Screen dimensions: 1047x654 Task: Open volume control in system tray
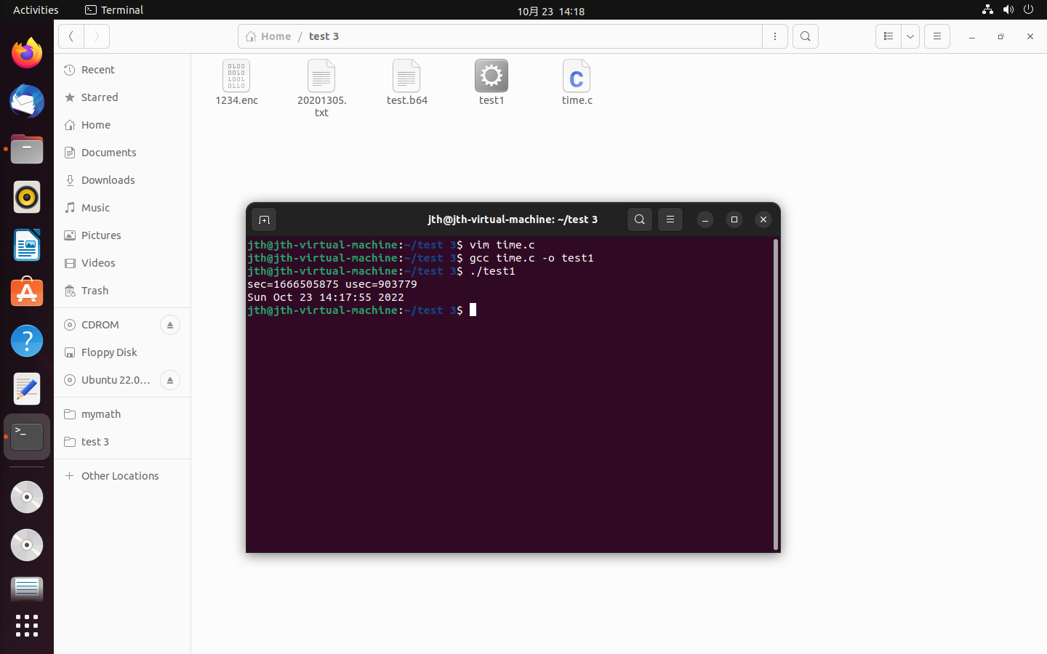[x=1008, y=9]
